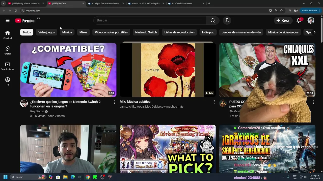Screen dimensions: 323x181
Task: Open the YouTube account avatar menu
Action: (311, 20)
